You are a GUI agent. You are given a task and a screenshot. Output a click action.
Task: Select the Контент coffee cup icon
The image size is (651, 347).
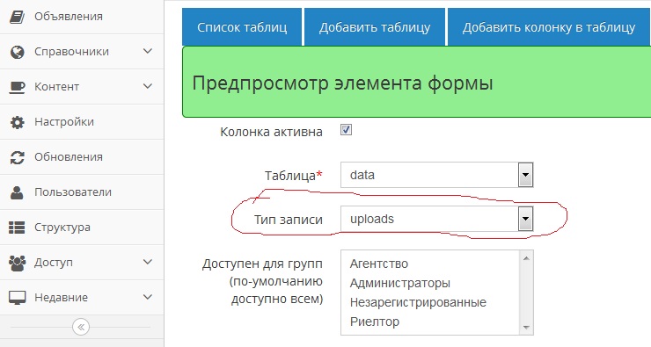tap(17, 87)
